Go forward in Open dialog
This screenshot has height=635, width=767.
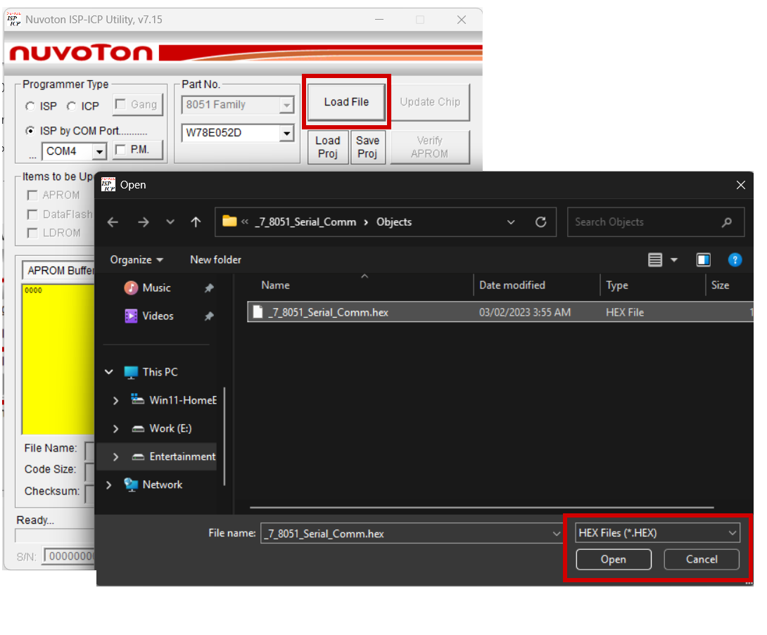click(x=143, y=222)
